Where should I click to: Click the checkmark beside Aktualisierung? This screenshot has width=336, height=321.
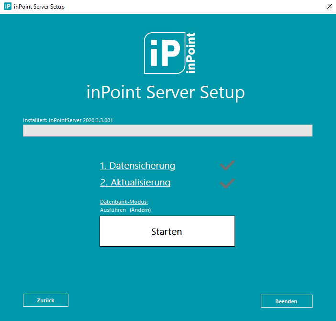click(x=227, y=183)
